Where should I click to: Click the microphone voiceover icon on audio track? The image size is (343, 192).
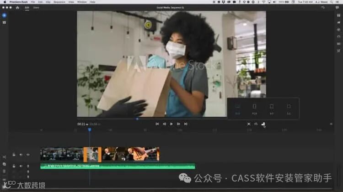tap(28, 166)
